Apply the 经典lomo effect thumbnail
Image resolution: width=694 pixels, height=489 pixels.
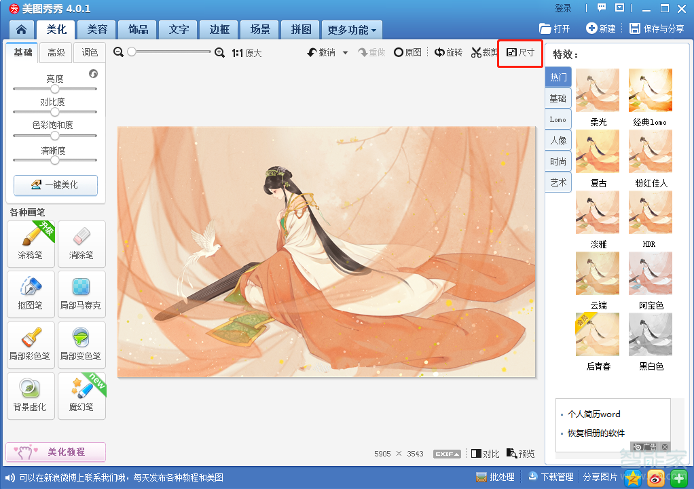click(x=650, y=90)
